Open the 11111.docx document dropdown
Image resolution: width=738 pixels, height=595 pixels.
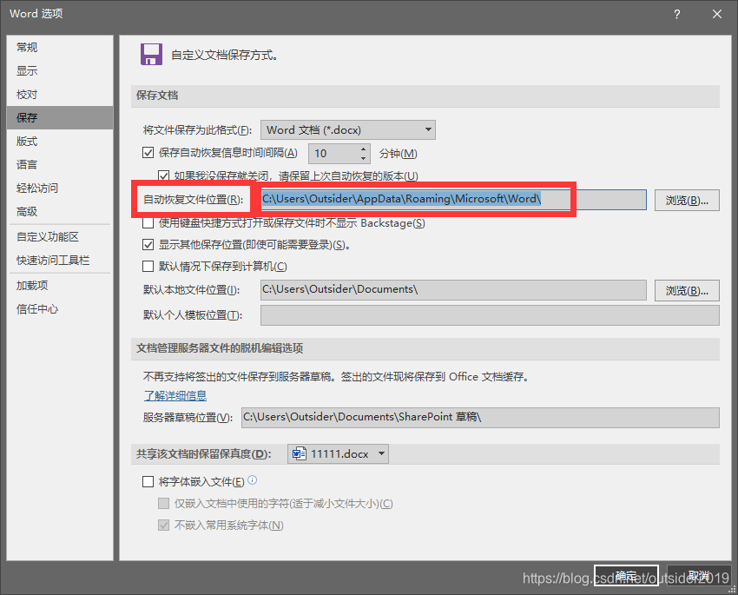tap(338, 453)
